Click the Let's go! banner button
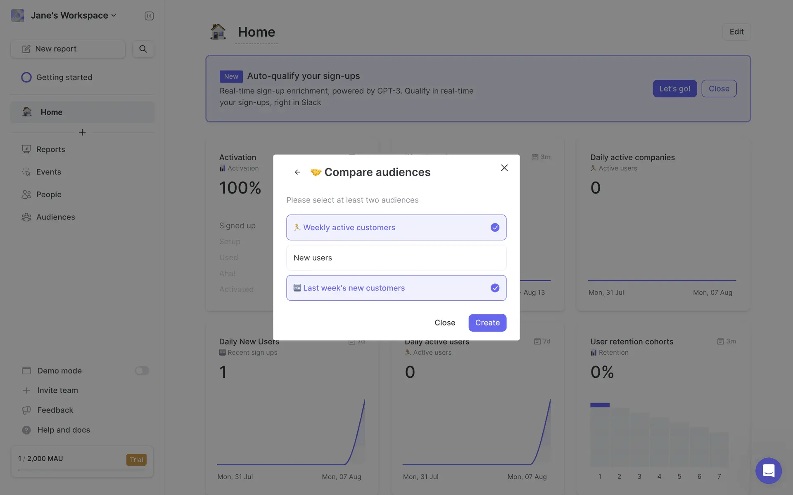Screen dimensions: 793x495 tap(674, 89)
